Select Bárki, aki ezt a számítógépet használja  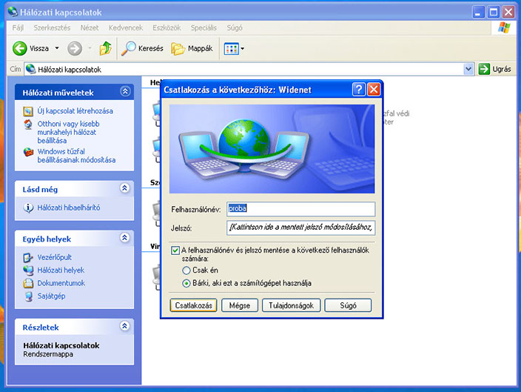tap(186, 283)
